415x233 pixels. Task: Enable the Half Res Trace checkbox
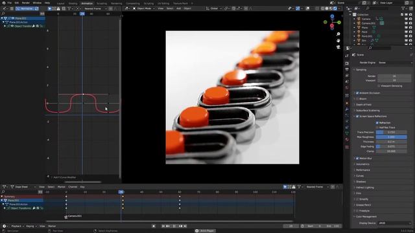[377, 128]
